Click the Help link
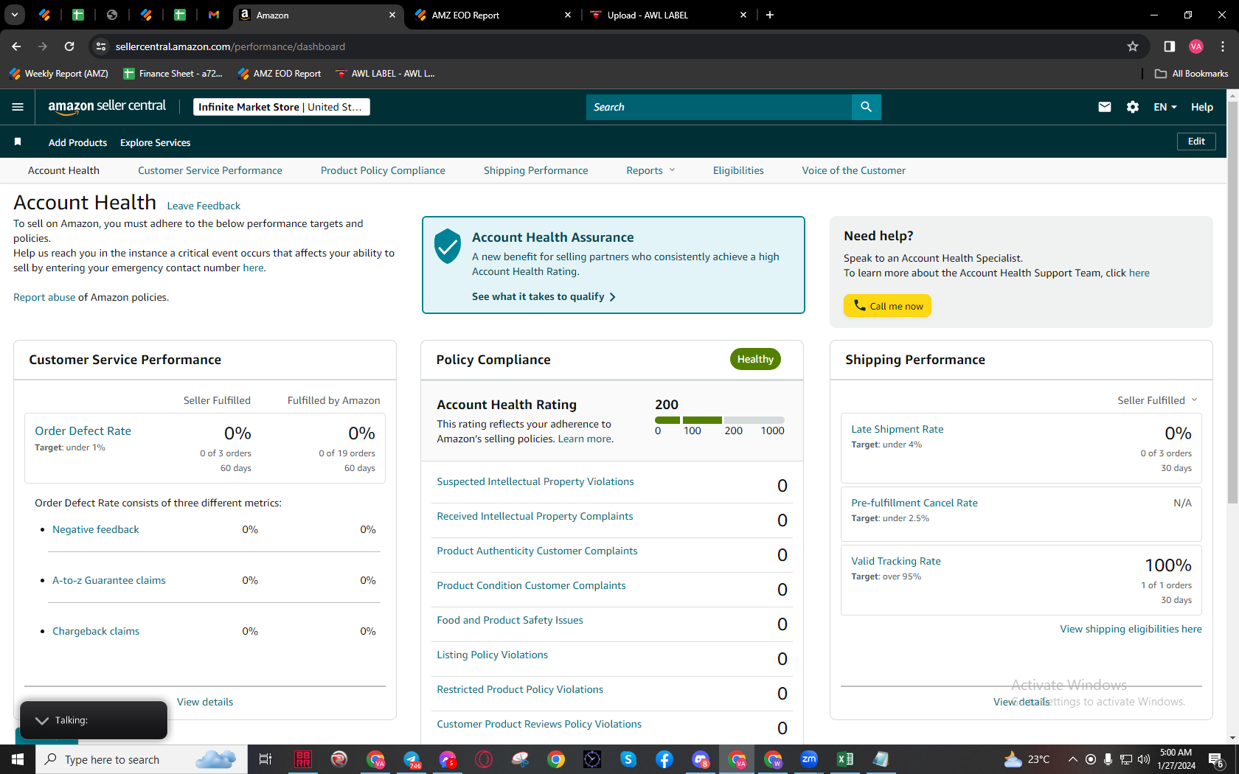 pyautogui.click(x=1202, y=107)
